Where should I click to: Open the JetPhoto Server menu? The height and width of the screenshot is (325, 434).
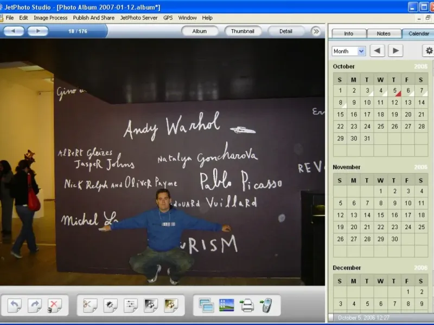[x=139, y=18]
